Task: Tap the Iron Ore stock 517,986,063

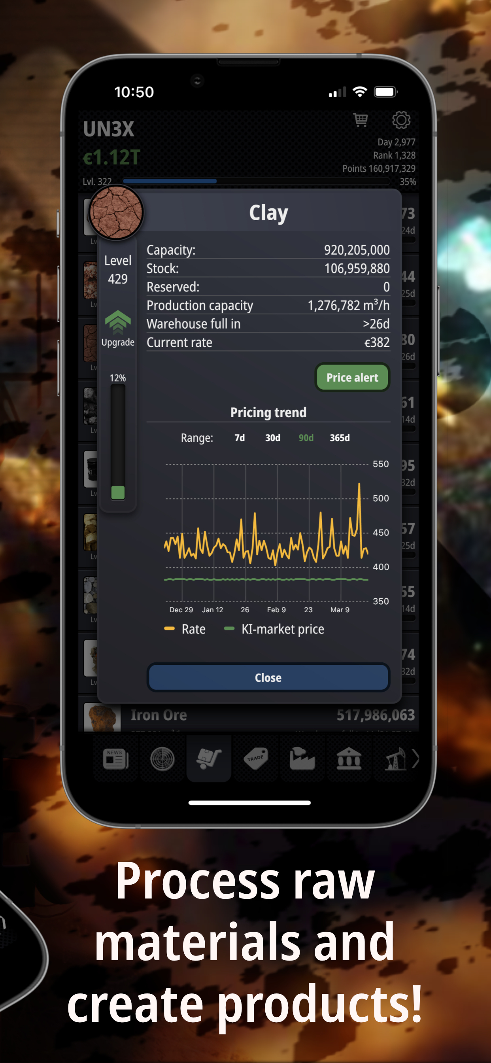Action: pos(376,715)
